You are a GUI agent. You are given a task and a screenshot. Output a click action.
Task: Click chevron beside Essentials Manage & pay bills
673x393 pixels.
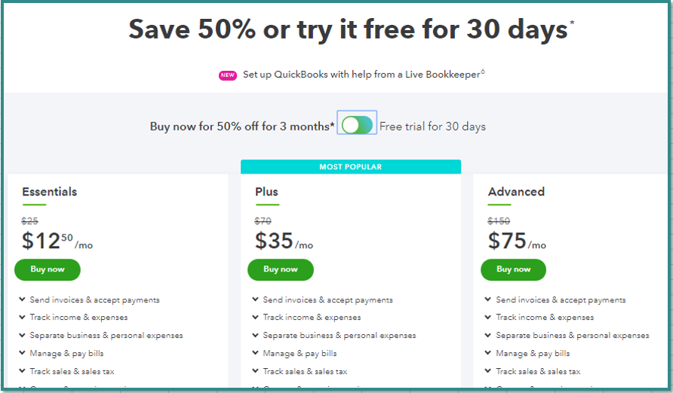[x=22, y=354]
